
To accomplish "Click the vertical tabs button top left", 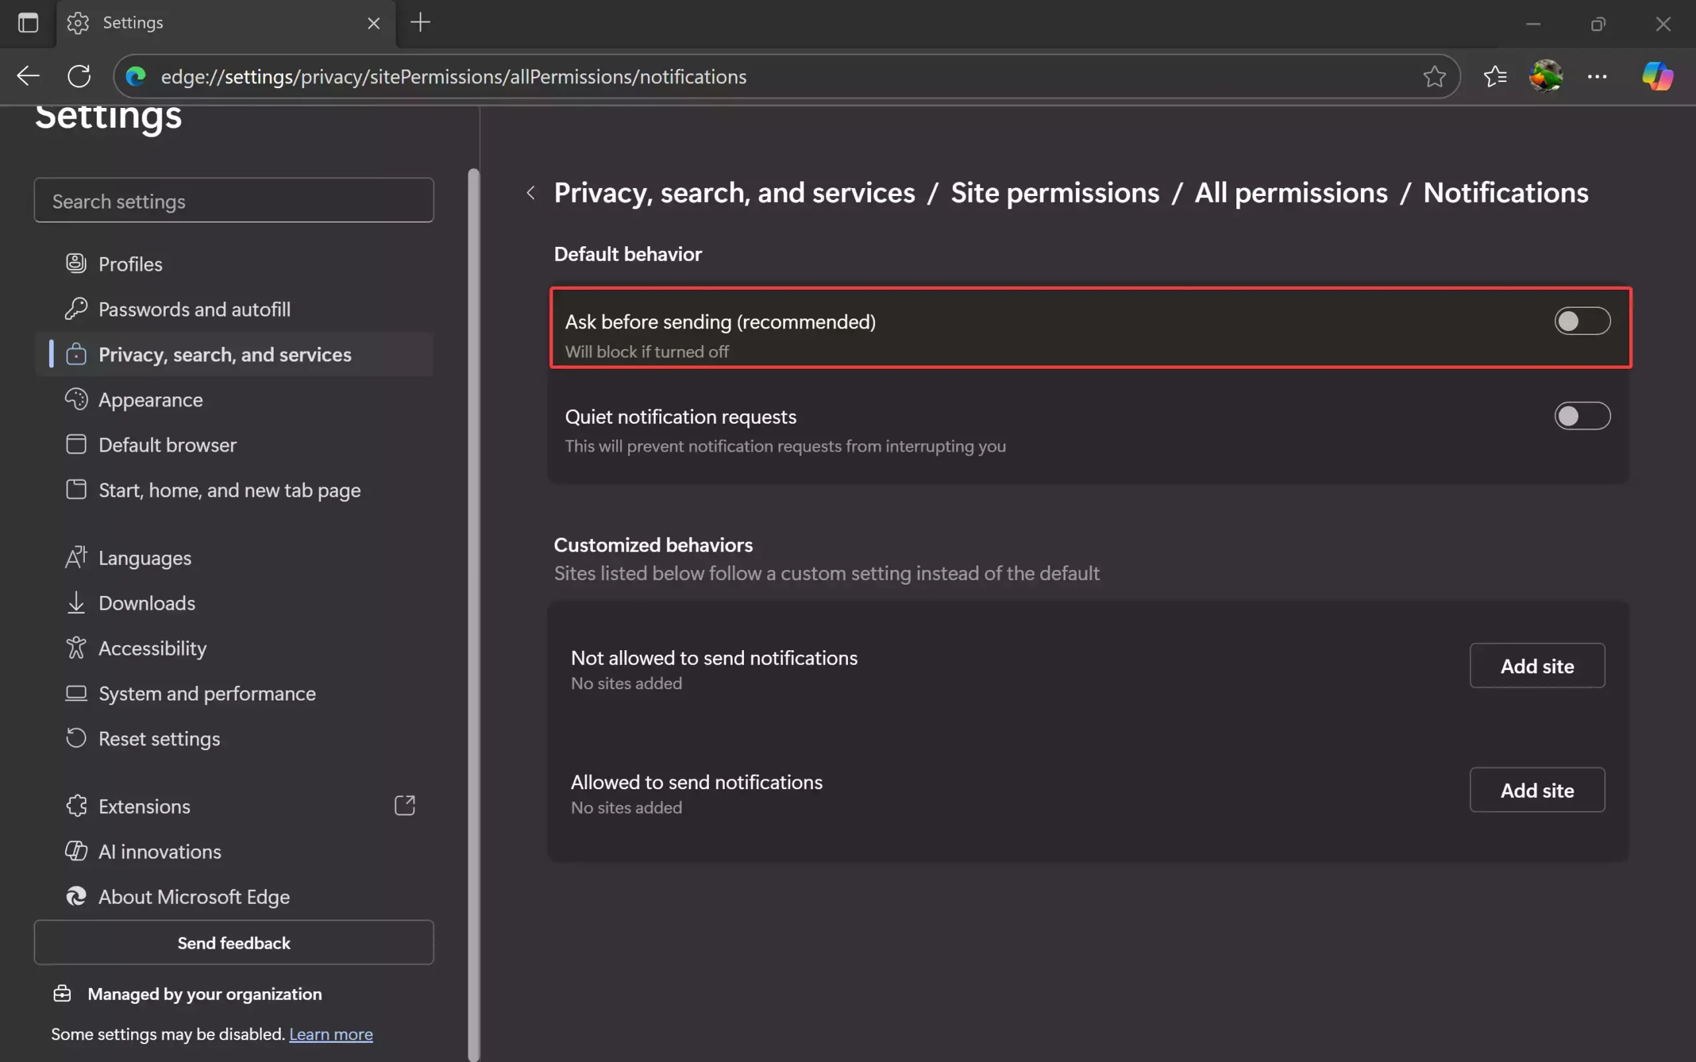I will [x=27, y=23].
